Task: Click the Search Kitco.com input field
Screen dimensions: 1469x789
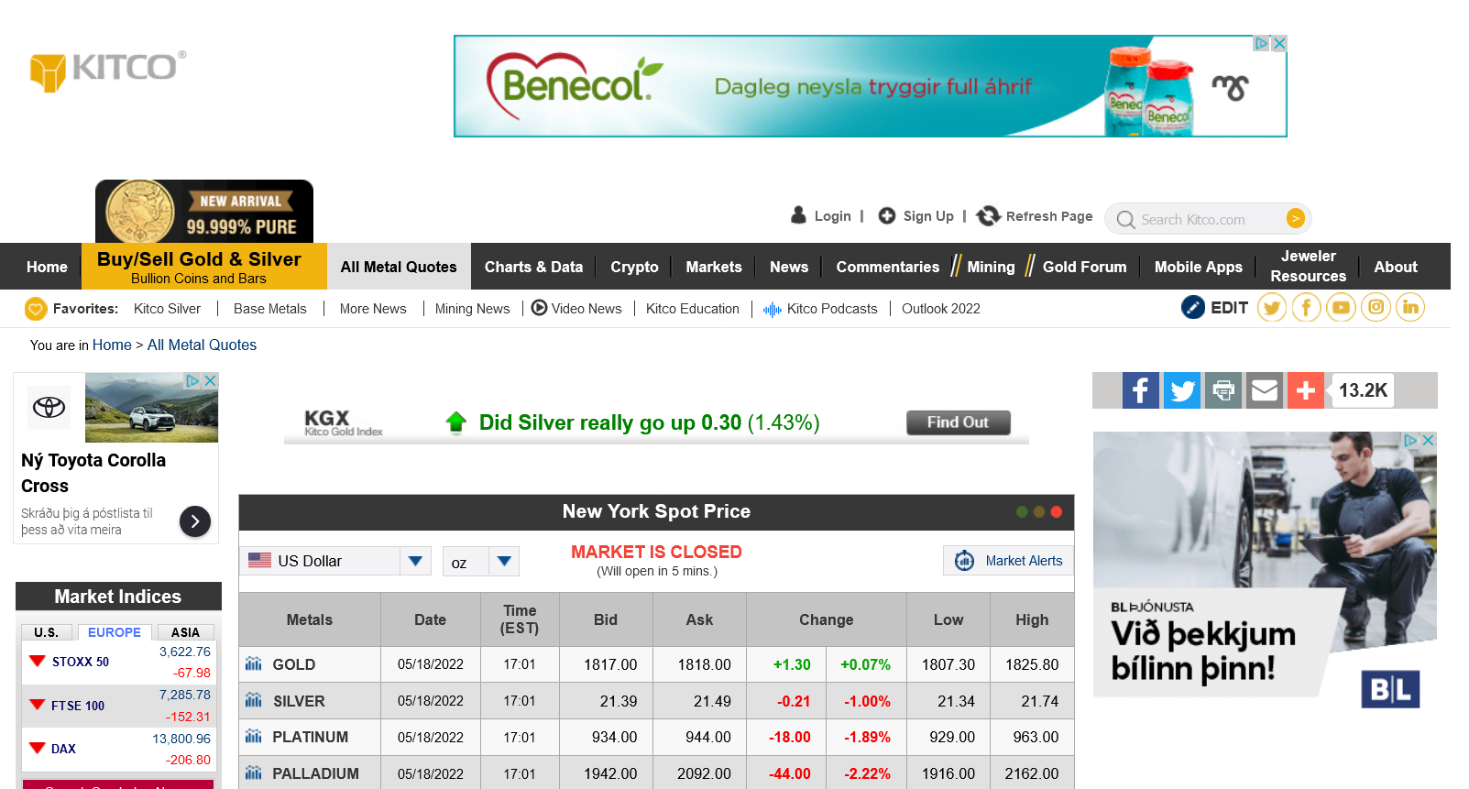Action: point(1199,219)
